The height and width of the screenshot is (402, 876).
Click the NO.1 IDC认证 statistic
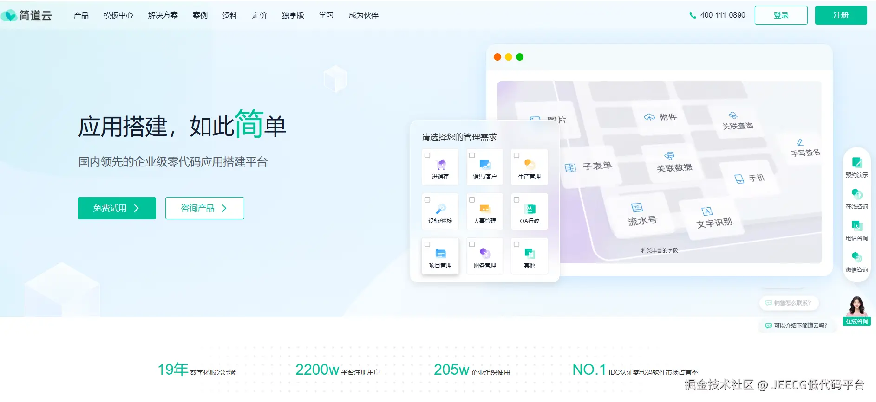635,370
